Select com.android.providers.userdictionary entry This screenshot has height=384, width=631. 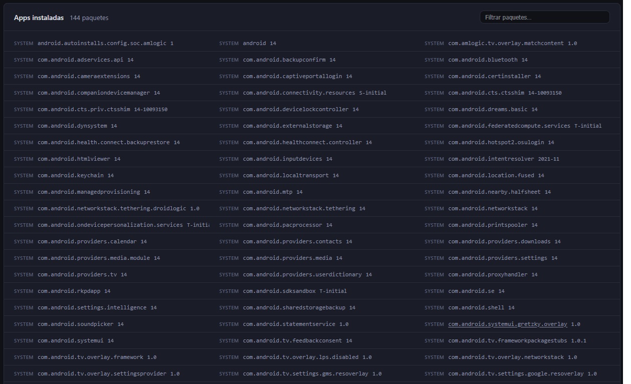[302, 274]
